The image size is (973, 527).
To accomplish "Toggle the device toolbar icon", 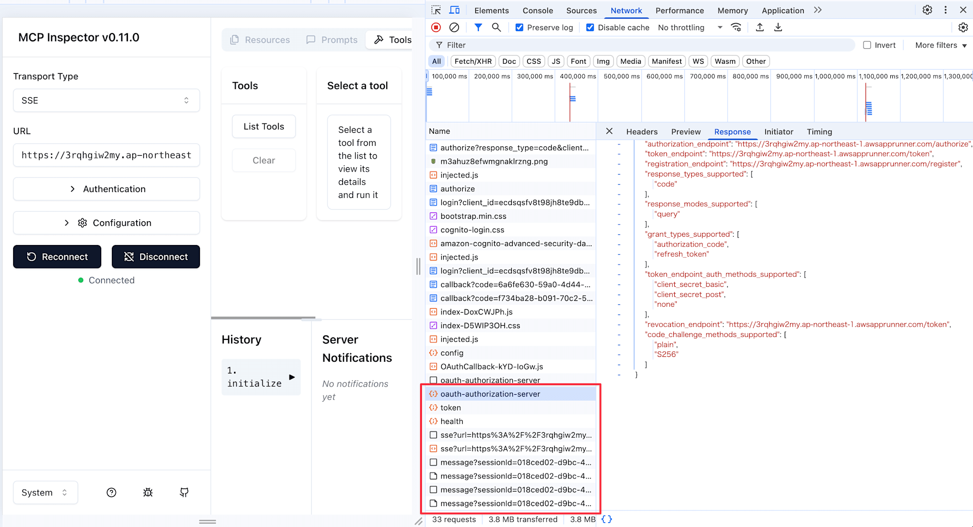I will 454,10.
